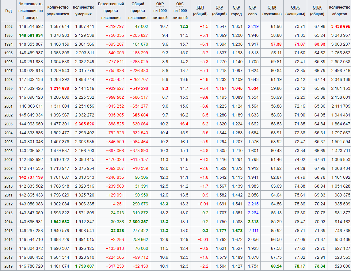Open the ОПЖ (женщины) header link
This screenshot has height=271, width=351.
[x=295, y=7]
